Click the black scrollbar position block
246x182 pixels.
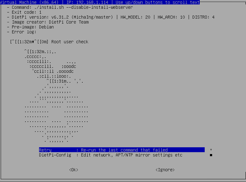click(x=211, y=155)
